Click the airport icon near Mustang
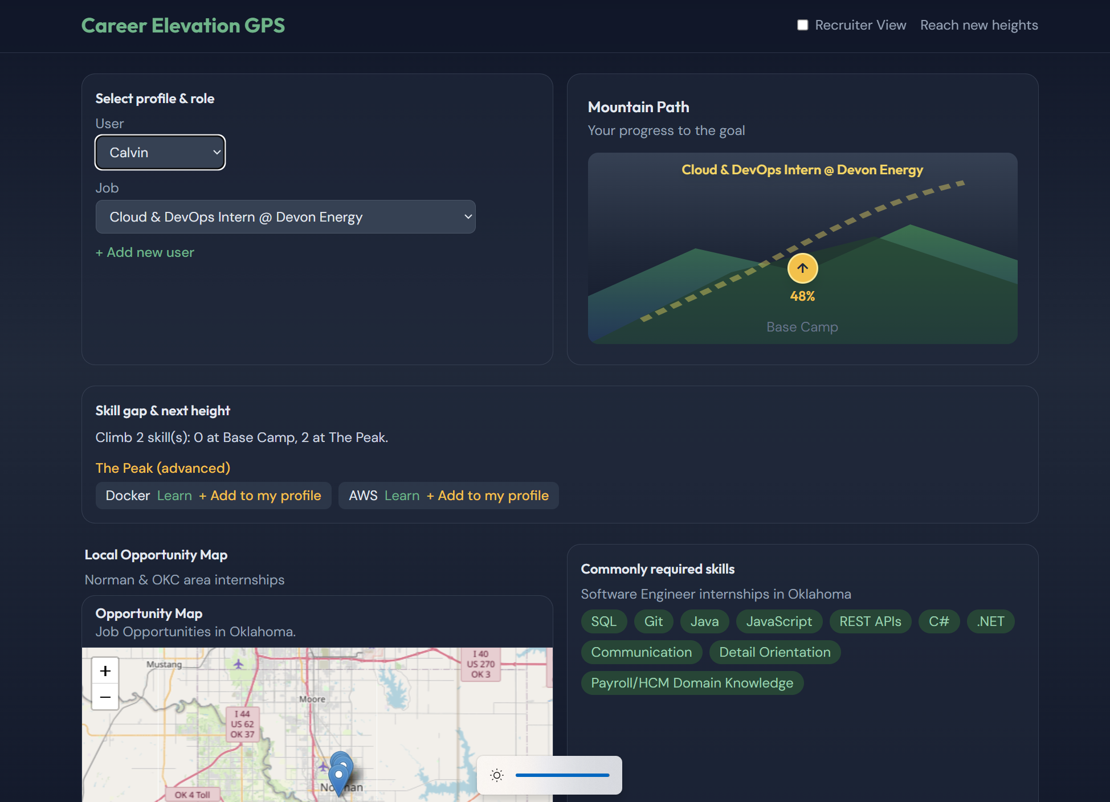The image size is (1110, 802). (x=238, y=664)
